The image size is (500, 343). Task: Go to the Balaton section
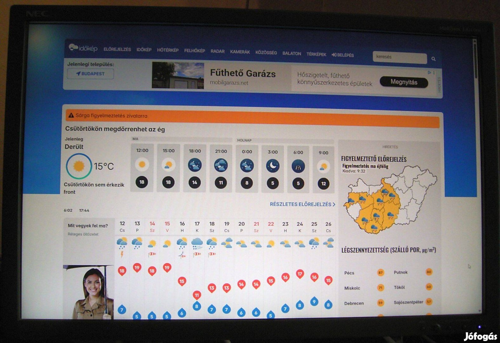(291, 53)
